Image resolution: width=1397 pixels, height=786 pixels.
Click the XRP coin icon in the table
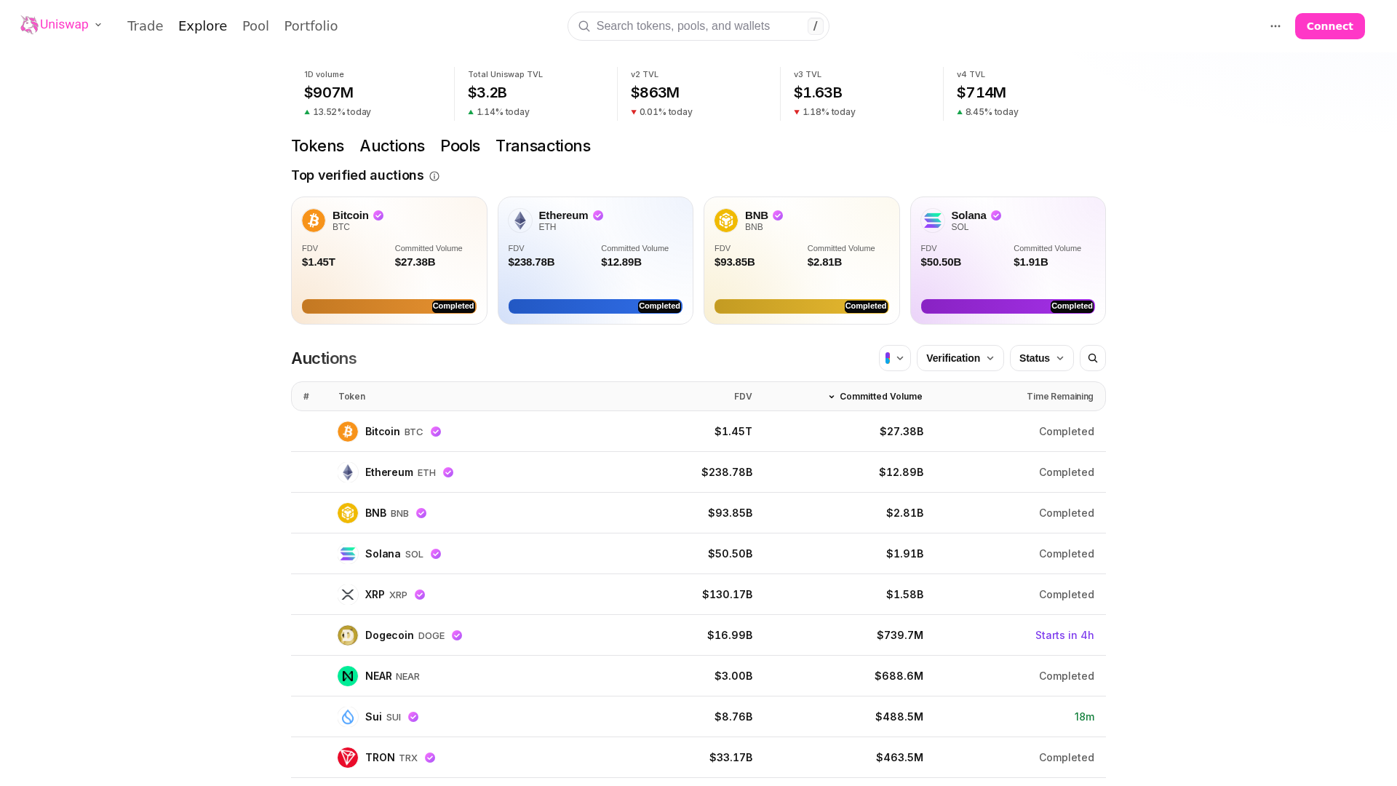(x=348, y=595)
